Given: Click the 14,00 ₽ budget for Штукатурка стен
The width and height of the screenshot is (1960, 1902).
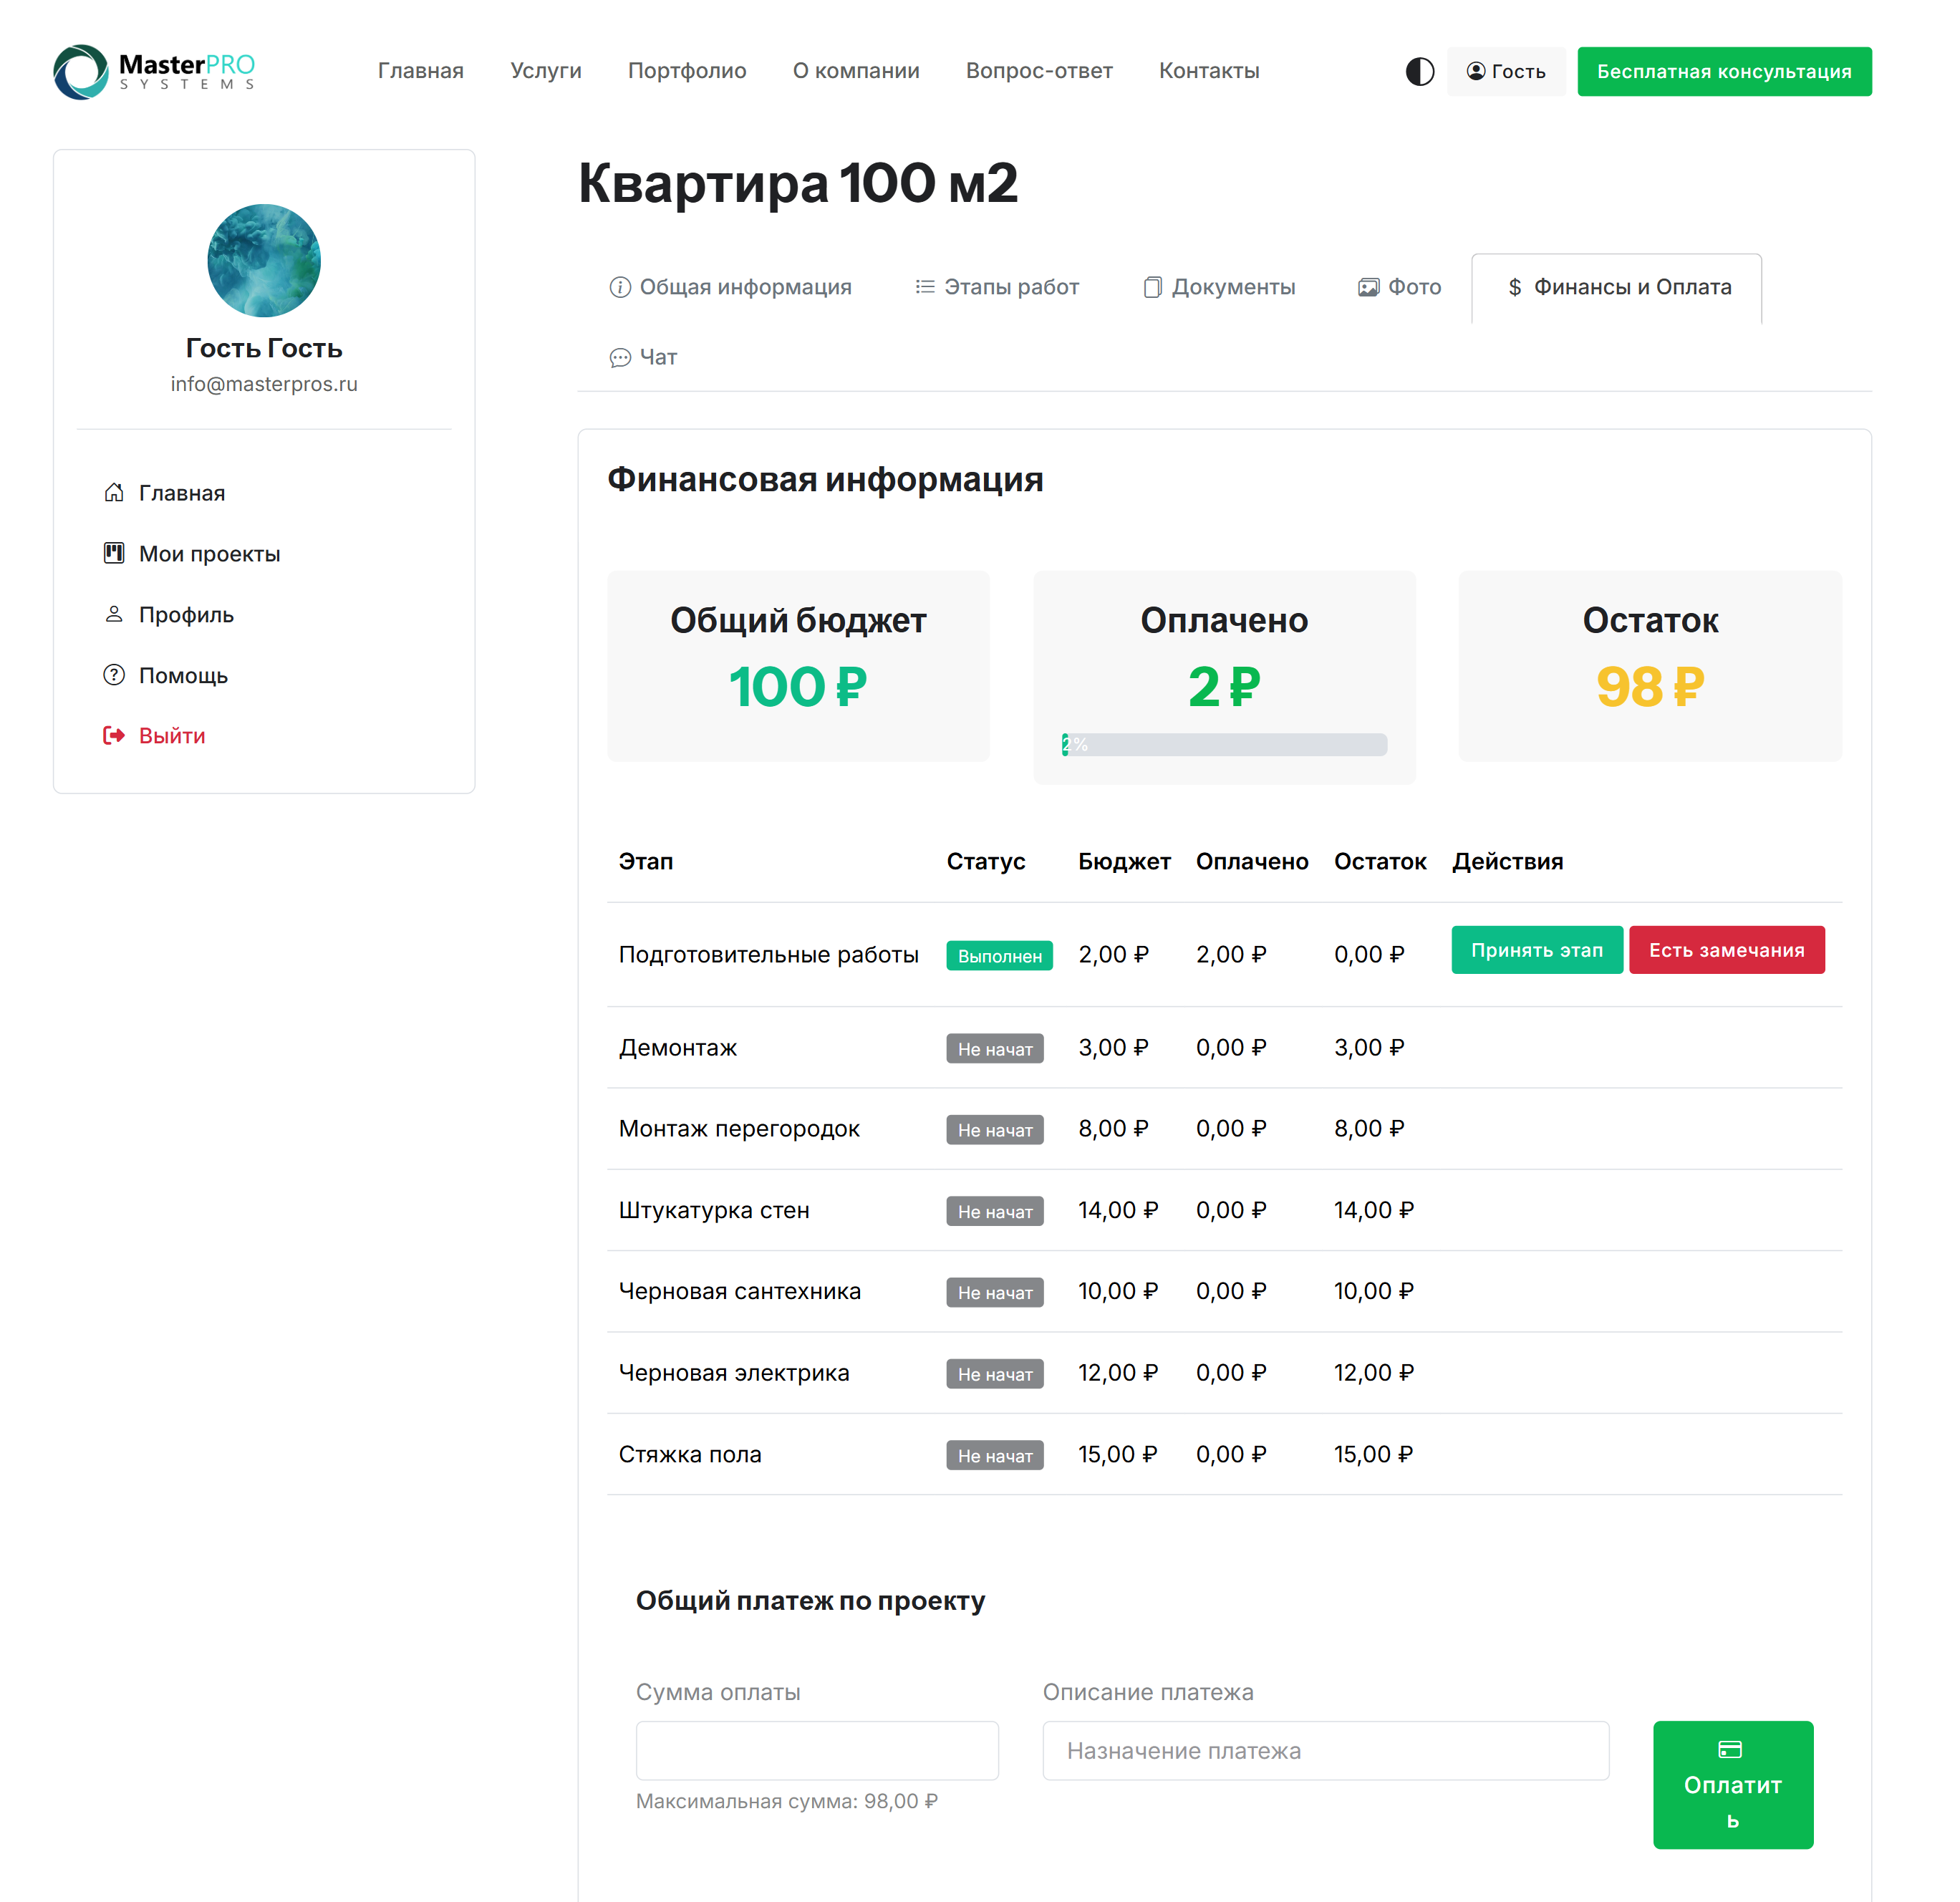Looking at the screenshot, I should point(1117,1210).
